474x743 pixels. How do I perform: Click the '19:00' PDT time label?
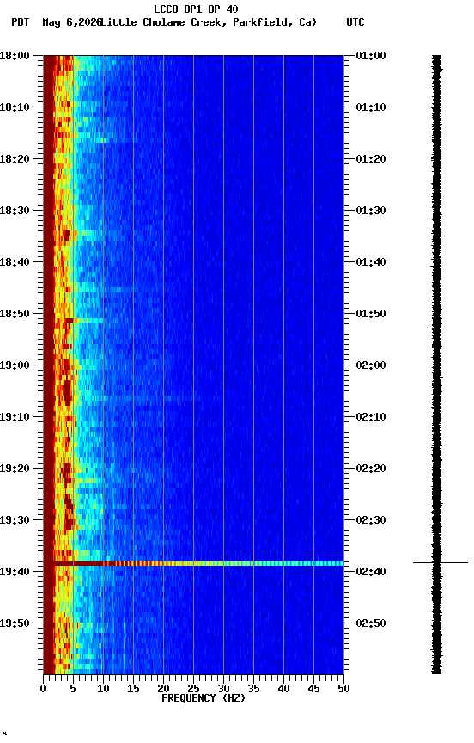pos(15,365)
